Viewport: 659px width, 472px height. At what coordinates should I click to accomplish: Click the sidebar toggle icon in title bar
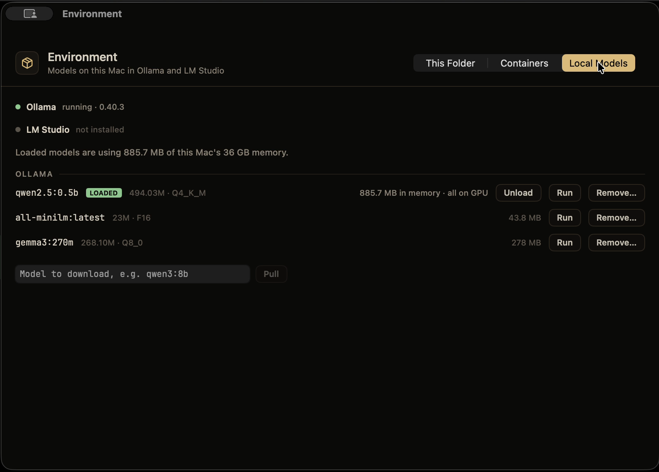[30, 14]
